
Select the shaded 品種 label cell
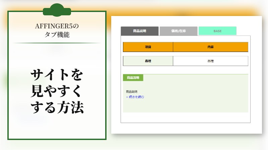click(x=148, y=61)
